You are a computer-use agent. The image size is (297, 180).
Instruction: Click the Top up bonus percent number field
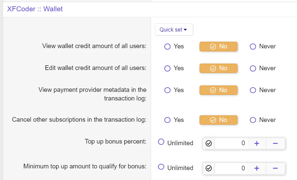231,143
